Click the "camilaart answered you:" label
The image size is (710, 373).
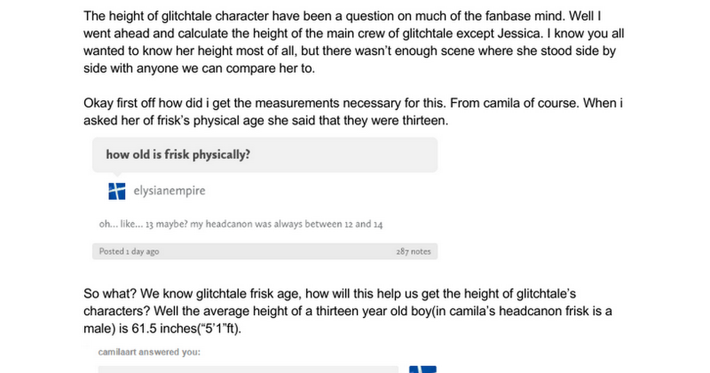pyautogui.click(x=149, y=352)
